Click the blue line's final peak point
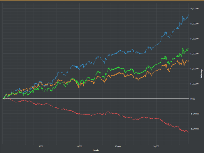 (x=188, y=15)
